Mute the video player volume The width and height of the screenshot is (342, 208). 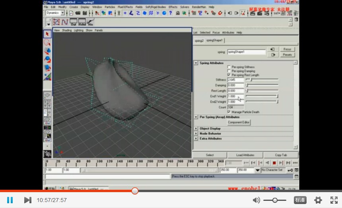[x=256, y=200]
